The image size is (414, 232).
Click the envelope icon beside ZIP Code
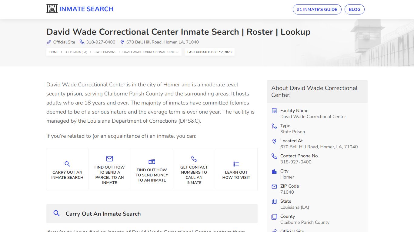[x=274, y=186]
